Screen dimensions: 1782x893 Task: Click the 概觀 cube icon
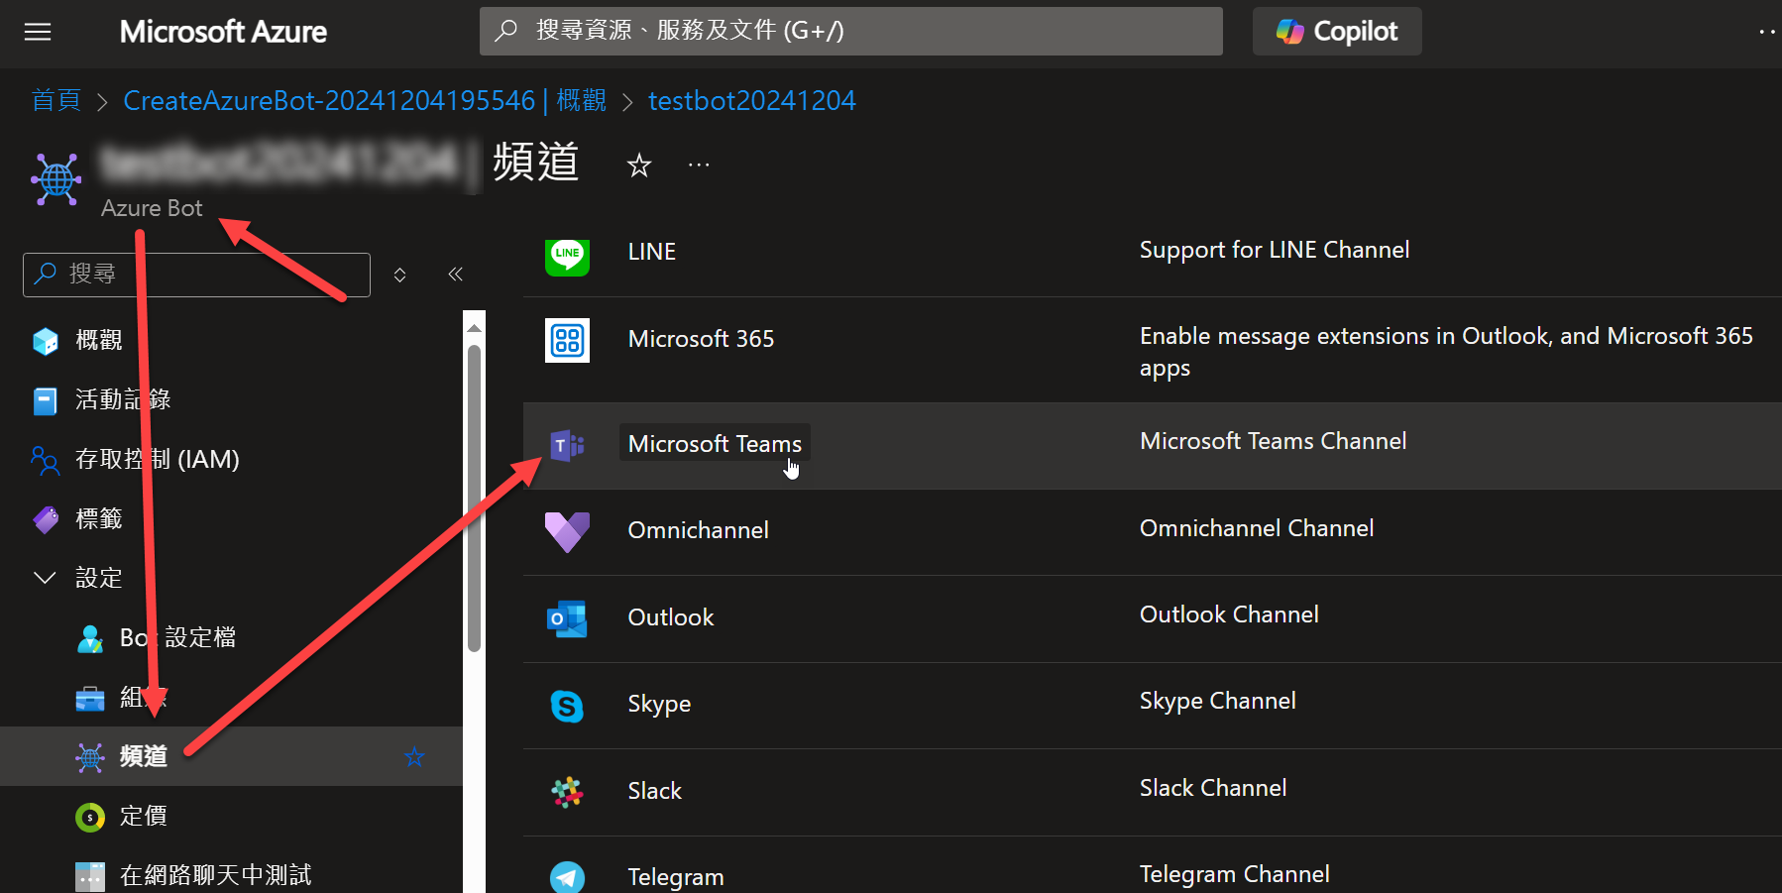tap(46, 341)
